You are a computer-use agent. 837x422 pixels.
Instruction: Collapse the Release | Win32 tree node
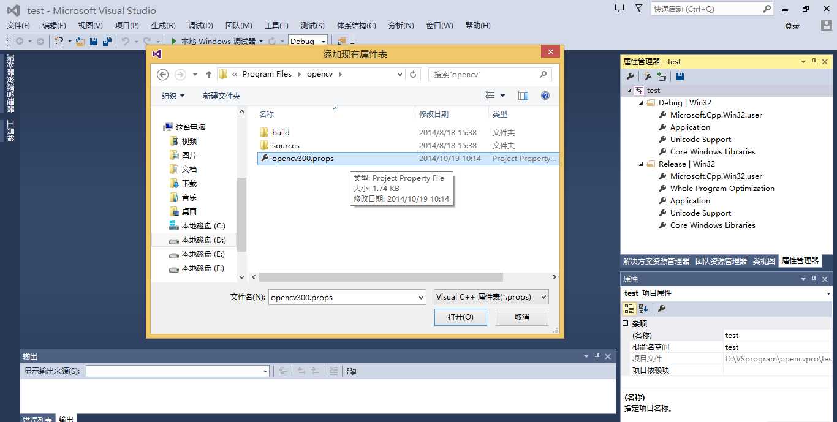coord(641,164)
